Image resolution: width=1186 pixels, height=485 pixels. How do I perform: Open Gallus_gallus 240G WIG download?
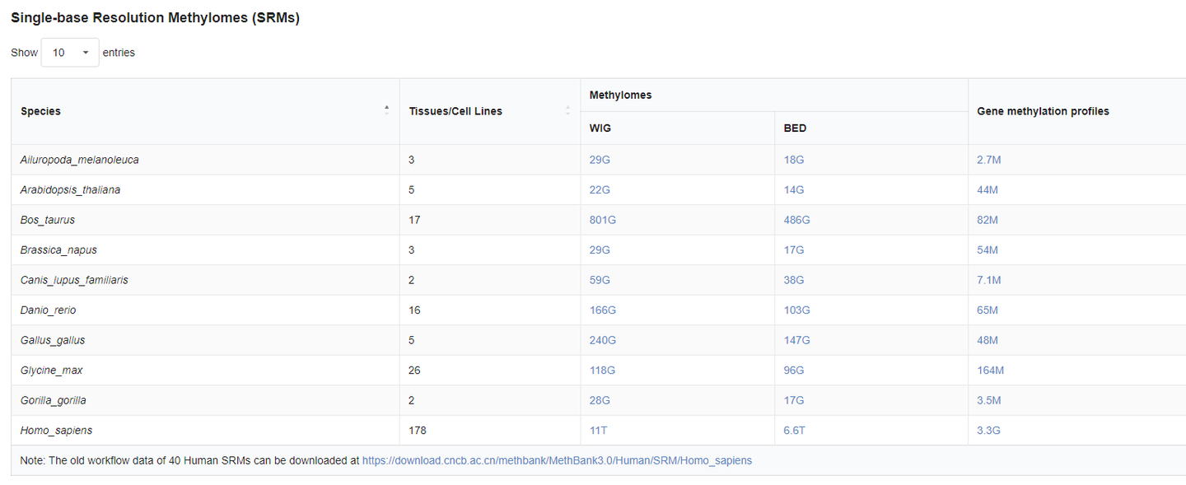click(x=603, y=340)
